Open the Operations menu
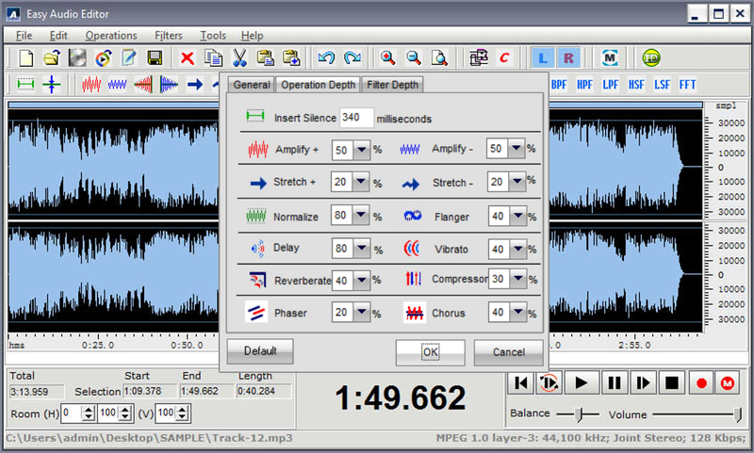 tap(111, 36)
